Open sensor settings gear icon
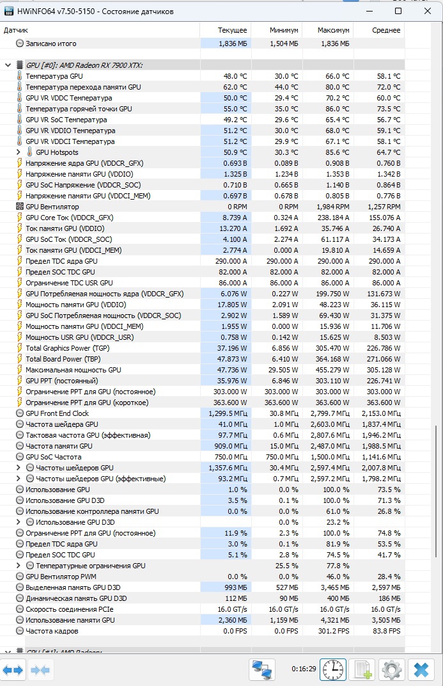Screen dimensions: 443x686 click(392, 669)
